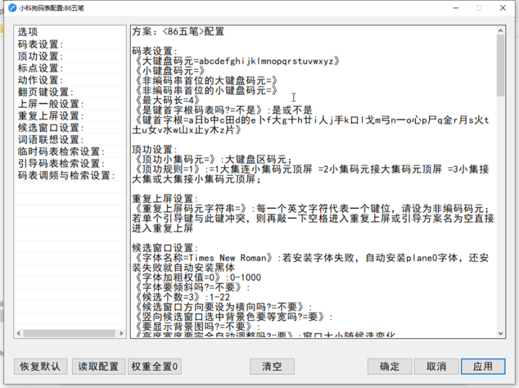Click the 字体加粗权值=0 line

(198, 277)
